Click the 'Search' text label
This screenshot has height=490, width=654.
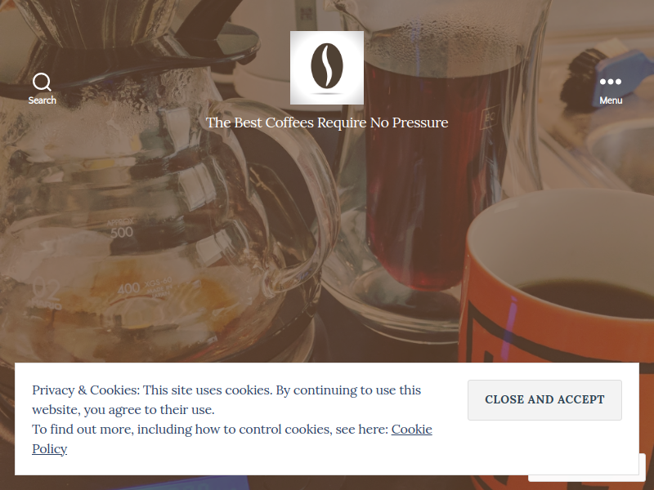tap(43, 100)
